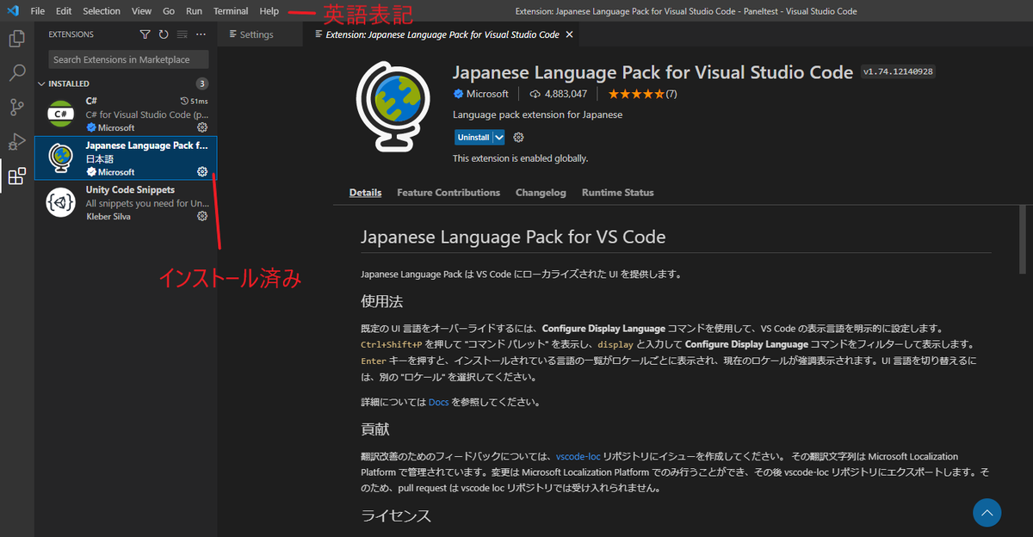Filter extensions with the funnel icon
The height and width of the screenshot is (537, 1033).
coord(145,34)
